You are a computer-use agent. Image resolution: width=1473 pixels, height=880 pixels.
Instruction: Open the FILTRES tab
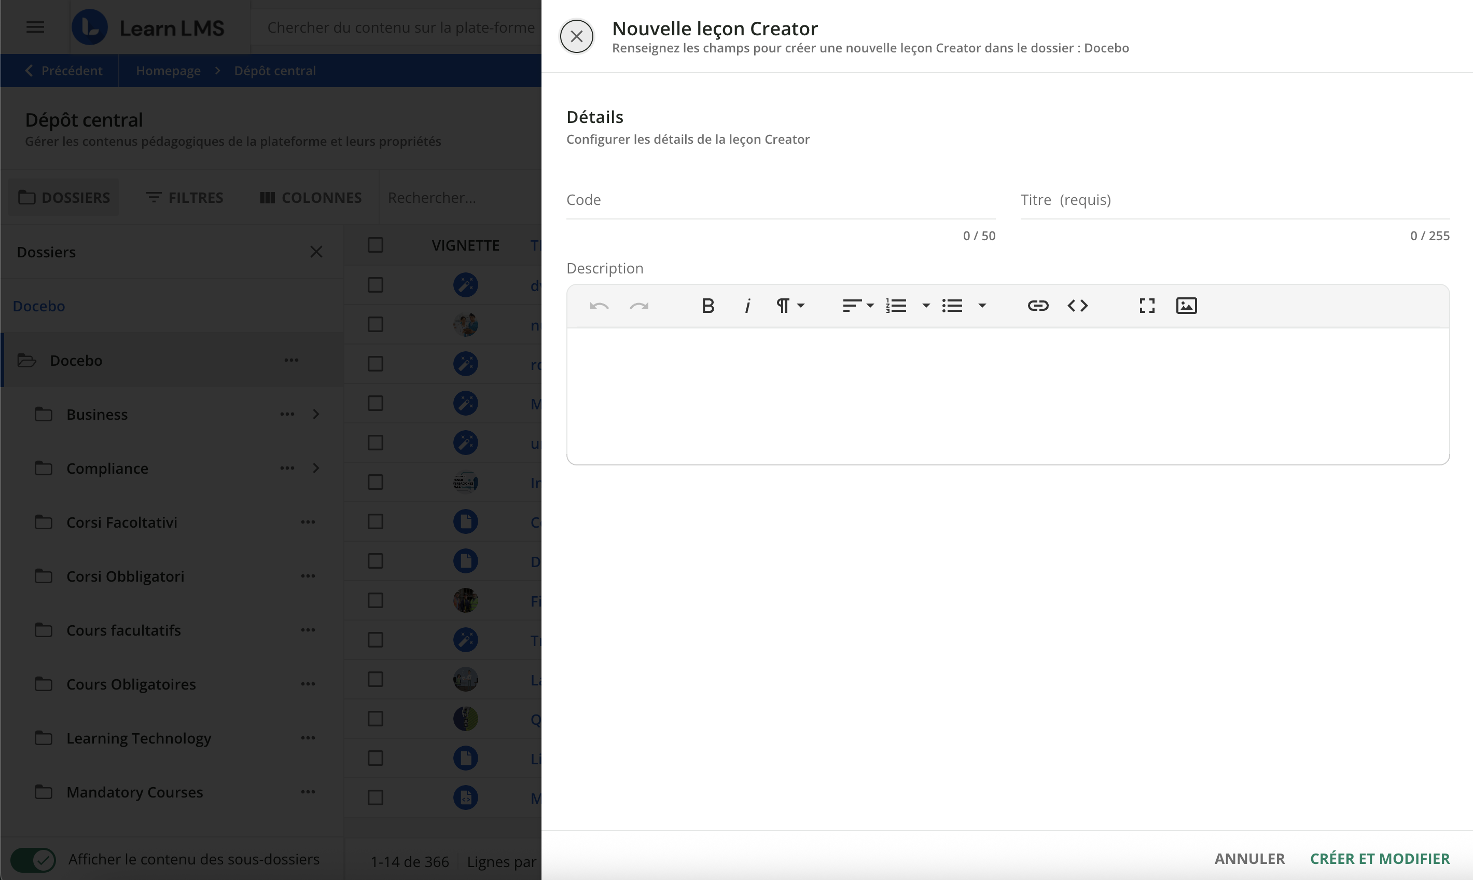[184, 198]
